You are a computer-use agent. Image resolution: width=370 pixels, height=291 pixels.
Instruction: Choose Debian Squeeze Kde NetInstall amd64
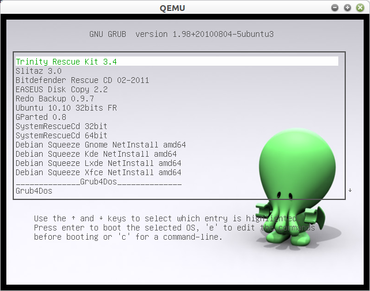click(x=96, y=154)
